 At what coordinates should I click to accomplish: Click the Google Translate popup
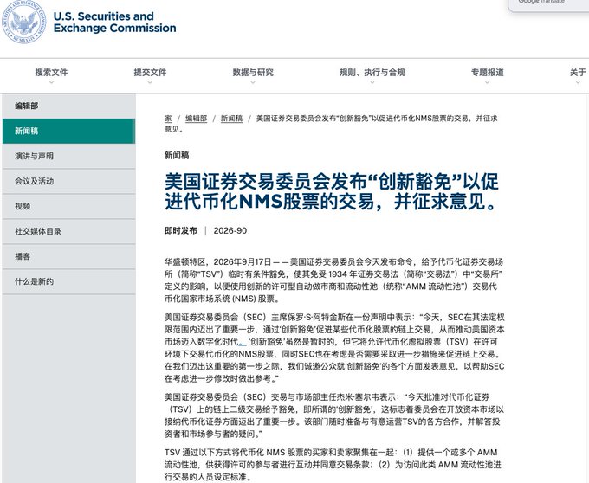548,5
